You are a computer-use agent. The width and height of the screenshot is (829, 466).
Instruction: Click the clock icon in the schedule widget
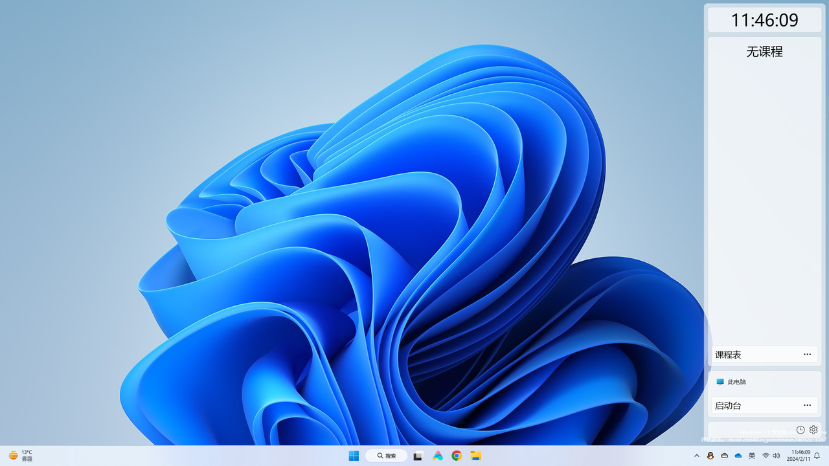coord(799,429)
